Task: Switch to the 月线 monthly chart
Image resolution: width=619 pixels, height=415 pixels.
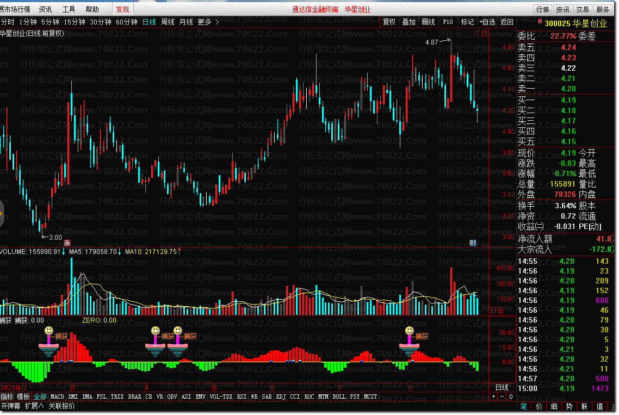Action: point(186,22)
